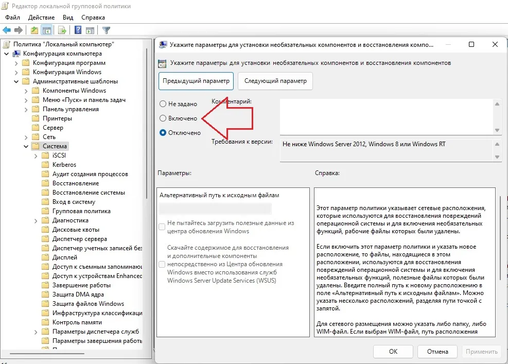508x364 pixels.
Task: Click the Следующий параметр button
Action: [275, 81]
